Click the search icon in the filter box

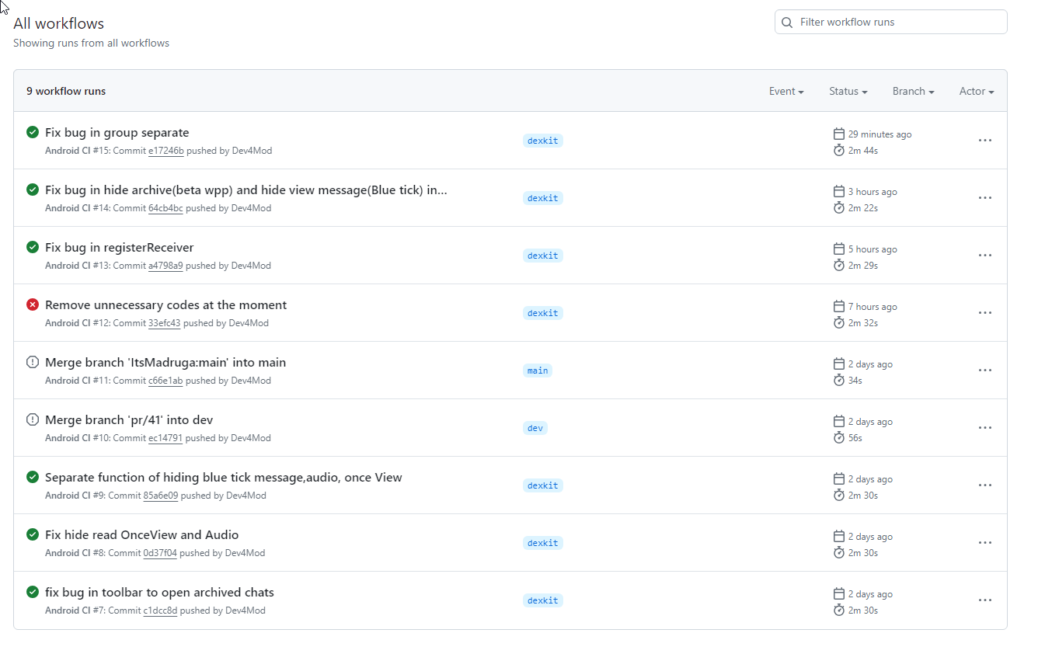[787, 23]
